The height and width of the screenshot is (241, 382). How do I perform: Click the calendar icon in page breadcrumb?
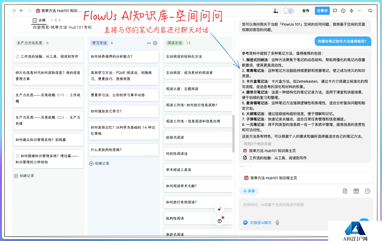click(x=38, y=11)
